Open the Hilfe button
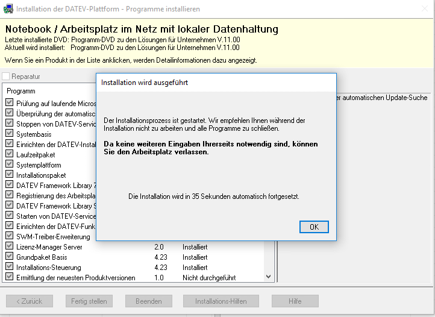Image resolution: width=435 pixels, height=317 pixels. [295, 301]
